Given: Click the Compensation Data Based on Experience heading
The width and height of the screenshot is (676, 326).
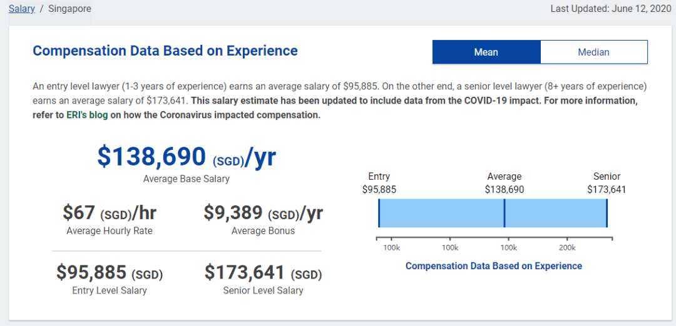Looking at the screenshot, I should coord(165,51).
